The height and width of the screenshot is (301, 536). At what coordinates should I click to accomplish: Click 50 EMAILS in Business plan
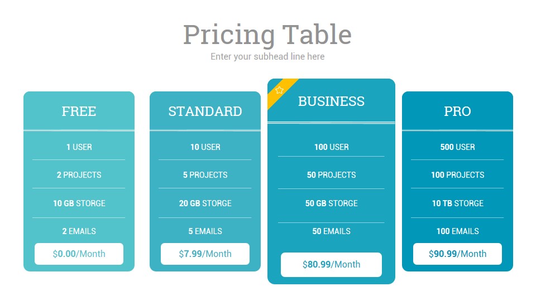331,231
